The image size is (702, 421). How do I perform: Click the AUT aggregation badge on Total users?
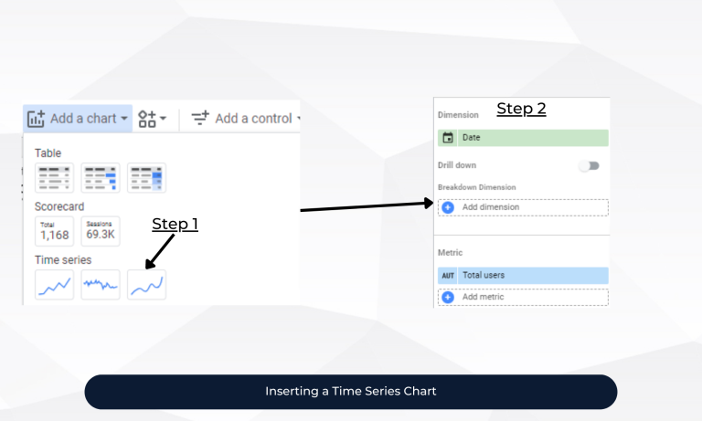[448, 275]
